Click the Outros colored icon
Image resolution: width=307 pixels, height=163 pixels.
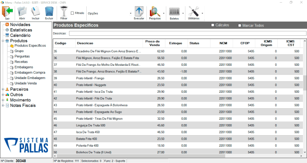(7, 95)
